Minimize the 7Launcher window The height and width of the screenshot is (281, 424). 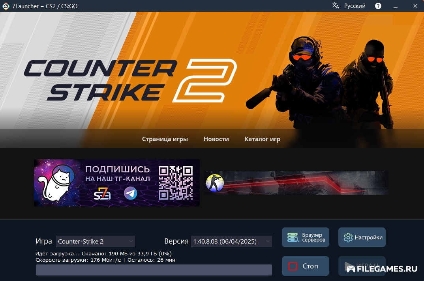396,6
